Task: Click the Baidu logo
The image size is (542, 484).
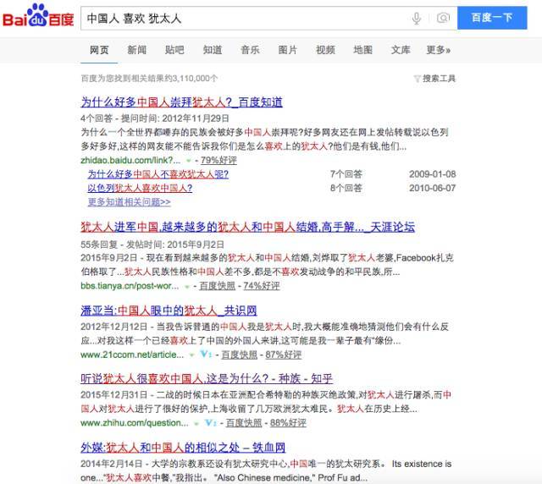Action: tap(38, 15)
